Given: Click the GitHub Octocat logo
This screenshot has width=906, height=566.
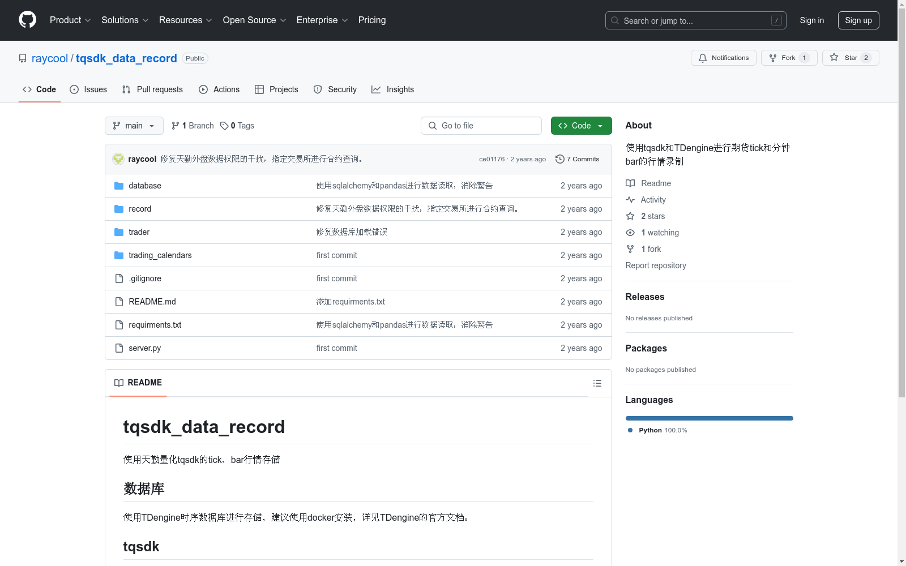Looking at the screenshot, I should pyautogui.click(x=27, y=20).
